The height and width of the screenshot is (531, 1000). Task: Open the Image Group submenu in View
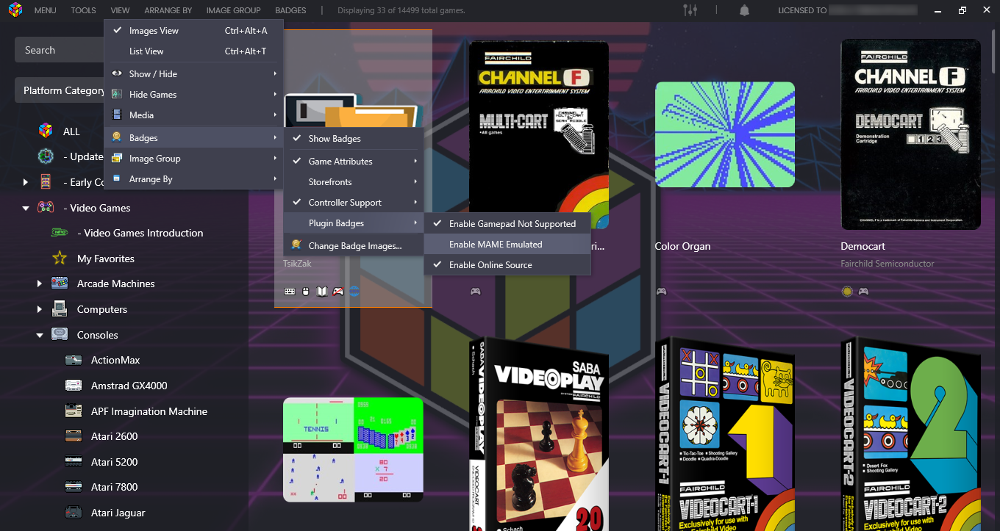194,159
